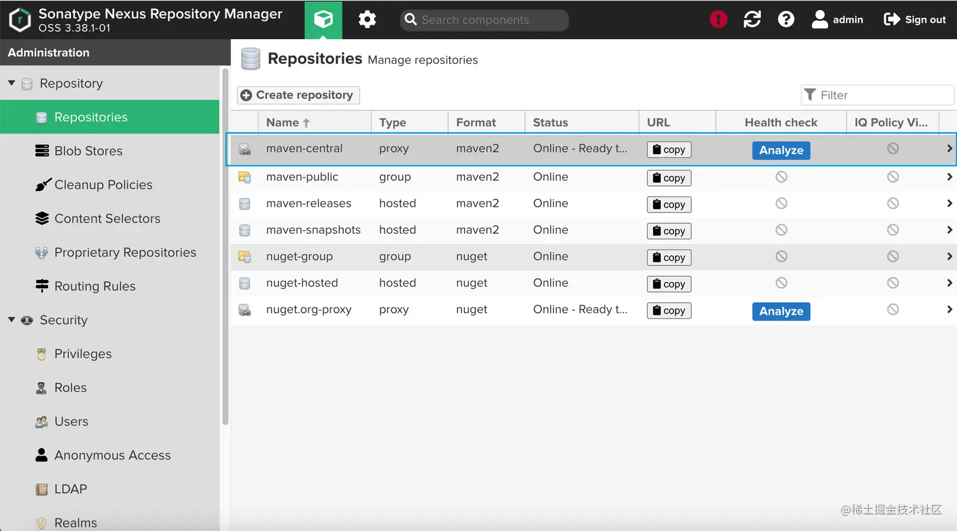
Task: Click the sidebar vertical scrollbar
Action: [x=225, y=247]
